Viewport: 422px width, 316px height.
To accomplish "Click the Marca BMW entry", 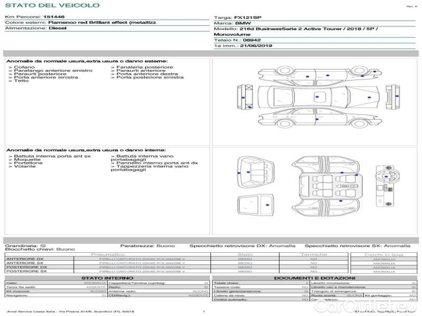I will click(232, 23).
